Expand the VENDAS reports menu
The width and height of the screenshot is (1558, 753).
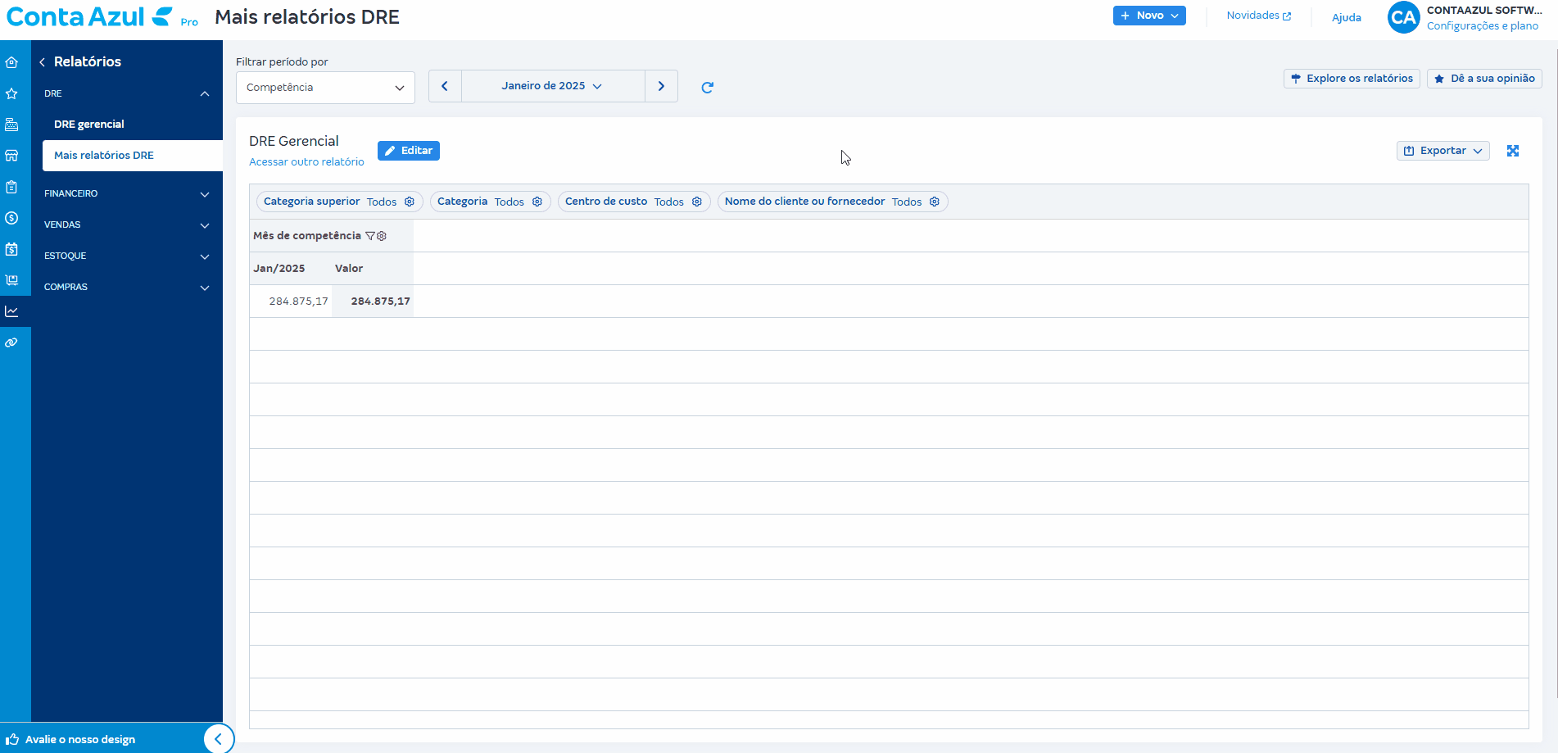coord(127,225)
